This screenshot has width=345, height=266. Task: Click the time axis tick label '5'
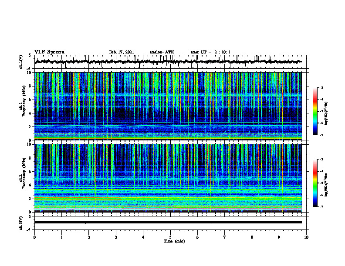coord(170,237)
